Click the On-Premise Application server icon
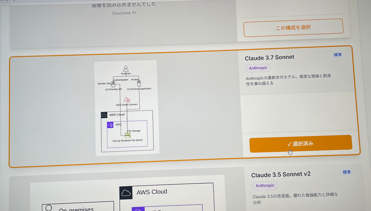 coord(139,83)
